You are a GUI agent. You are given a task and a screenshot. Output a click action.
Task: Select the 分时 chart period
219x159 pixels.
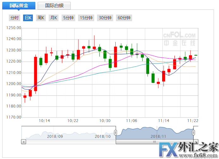click(x=15, y=18)
